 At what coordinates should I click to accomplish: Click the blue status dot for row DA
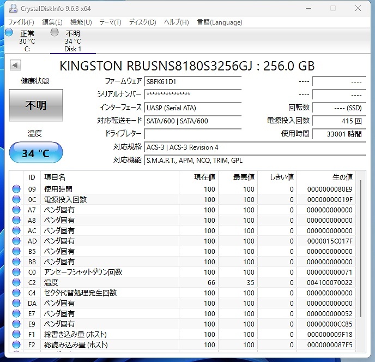coord(16,303)
